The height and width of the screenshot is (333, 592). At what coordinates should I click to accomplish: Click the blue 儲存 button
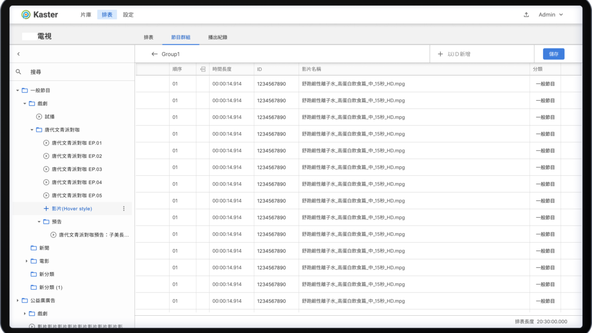click(554, 54)
